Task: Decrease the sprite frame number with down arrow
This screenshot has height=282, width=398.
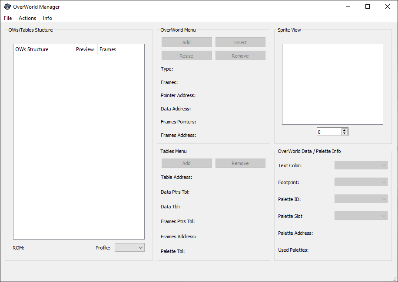Action: [x=345, y=133]
